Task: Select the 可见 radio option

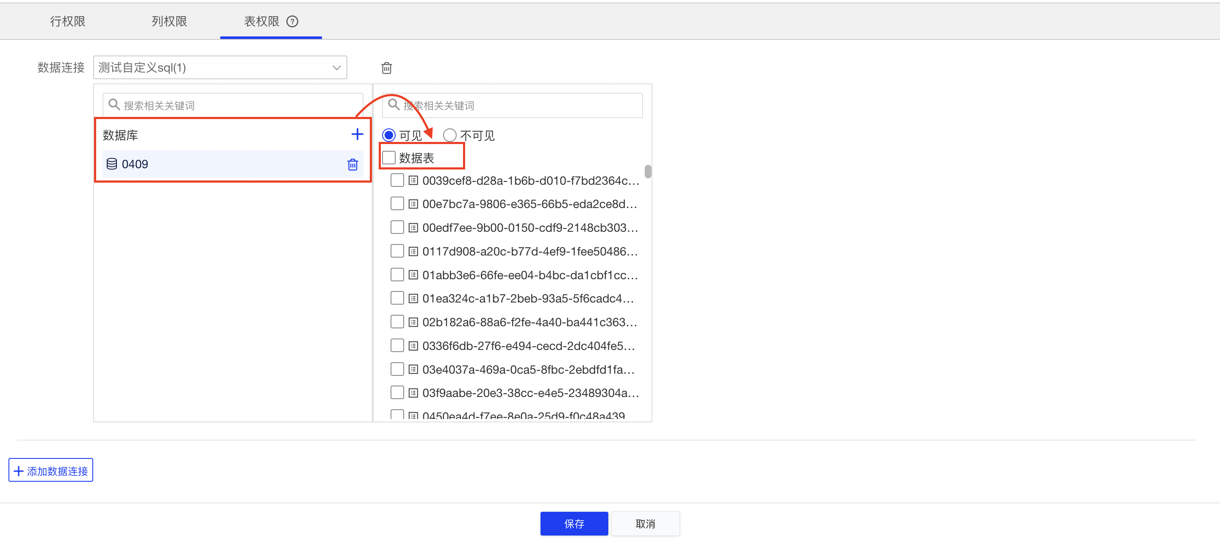Action: (389, 136)
